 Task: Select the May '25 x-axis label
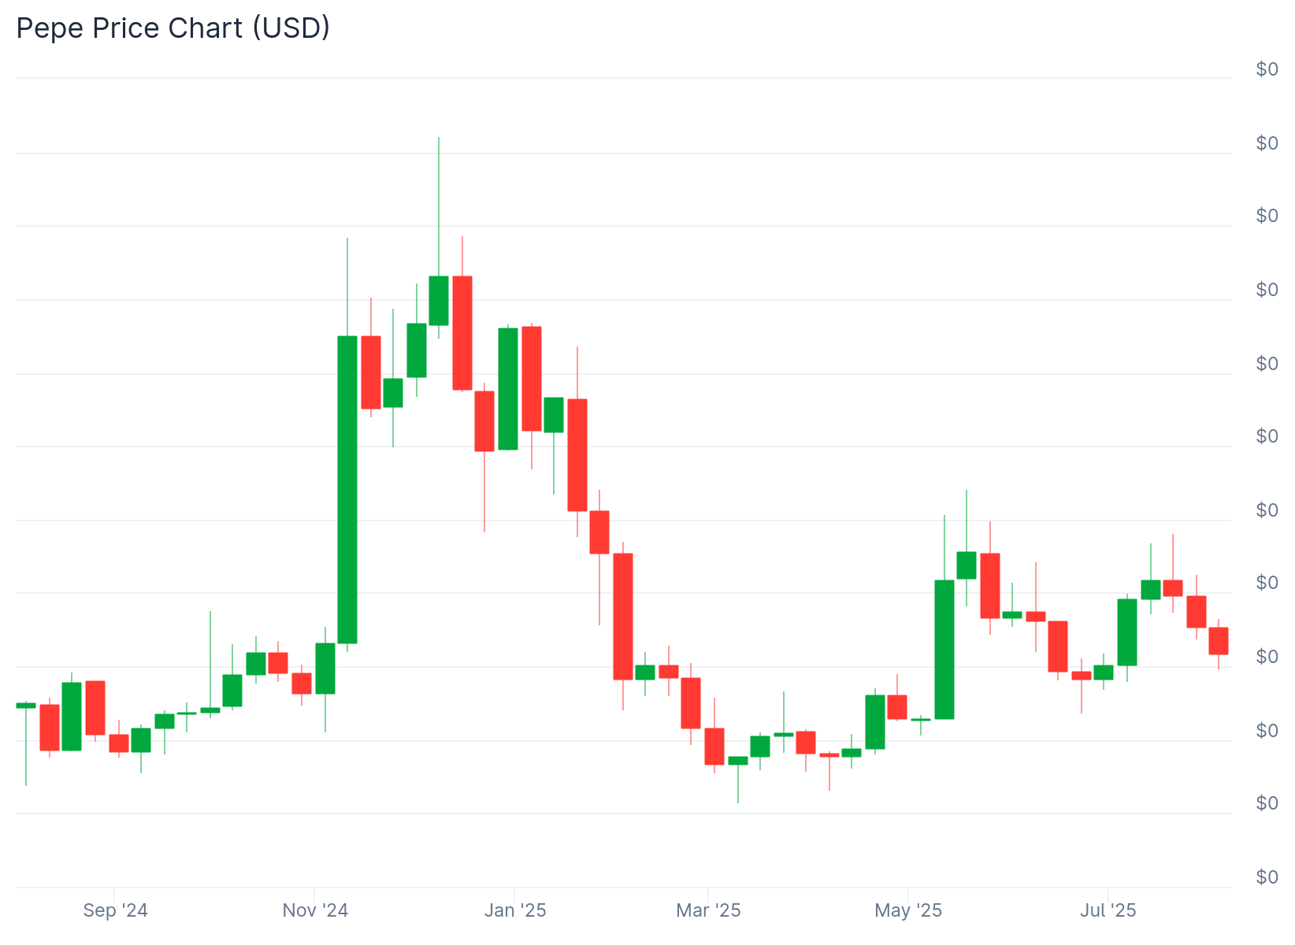908,910
